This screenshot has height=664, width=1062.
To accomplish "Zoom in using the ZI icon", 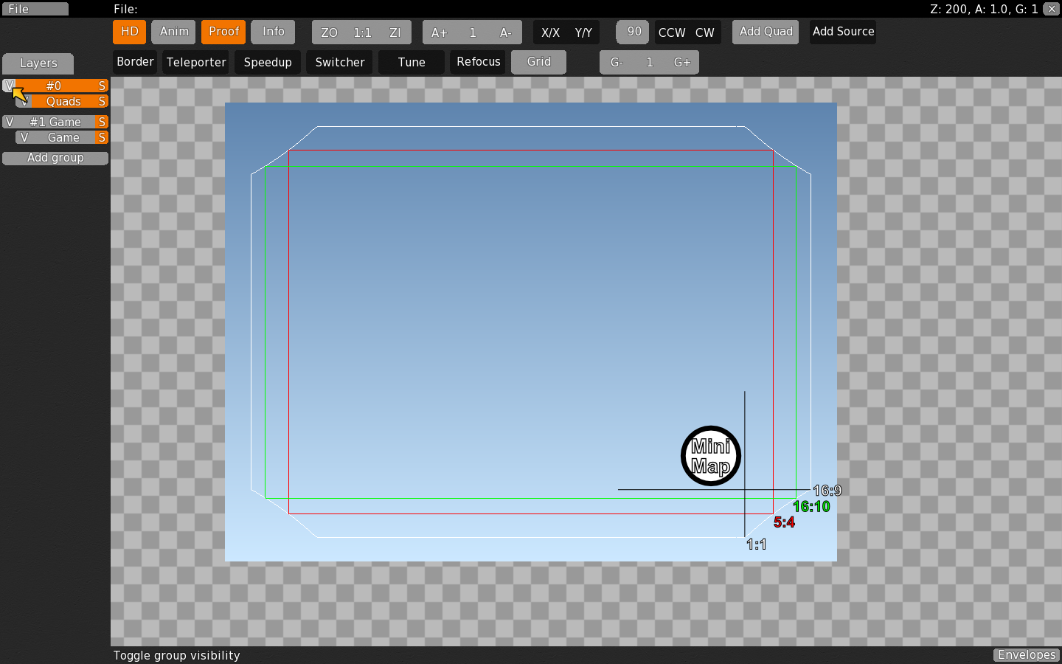I will click(x=395, y=32).
